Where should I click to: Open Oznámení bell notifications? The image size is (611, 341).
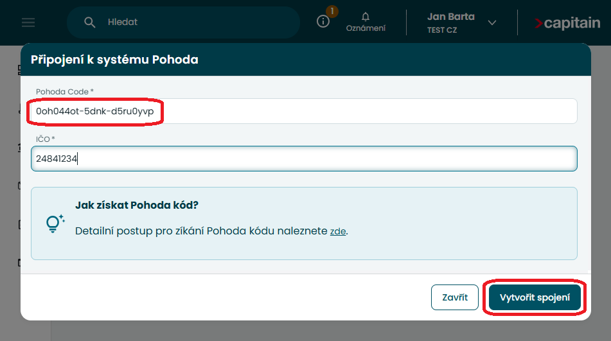pos(366,22)
